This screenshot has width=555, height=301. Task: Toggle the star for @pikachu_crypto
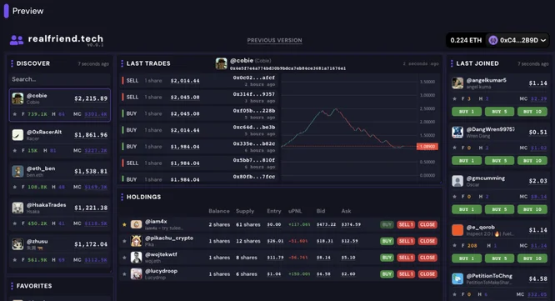pos(124,241)
